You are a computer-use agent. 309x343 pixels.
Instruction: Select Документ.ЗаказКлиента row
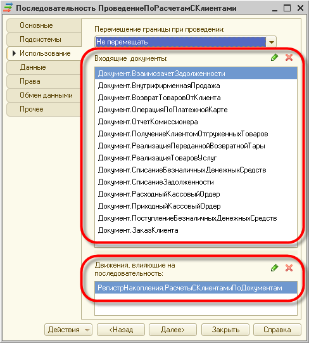[x=196, y=230]
